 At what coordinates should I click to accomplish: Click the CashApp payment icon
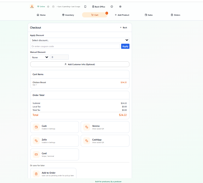coord(87,141)
